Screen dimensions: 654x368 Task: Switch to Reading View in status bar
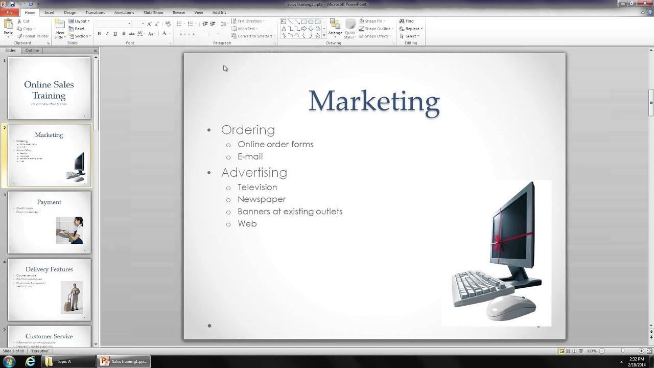[575, 351]
